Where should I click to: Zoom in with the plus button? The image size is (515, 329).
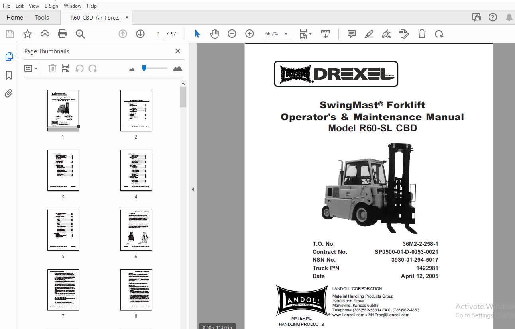(x=250, y=34)
